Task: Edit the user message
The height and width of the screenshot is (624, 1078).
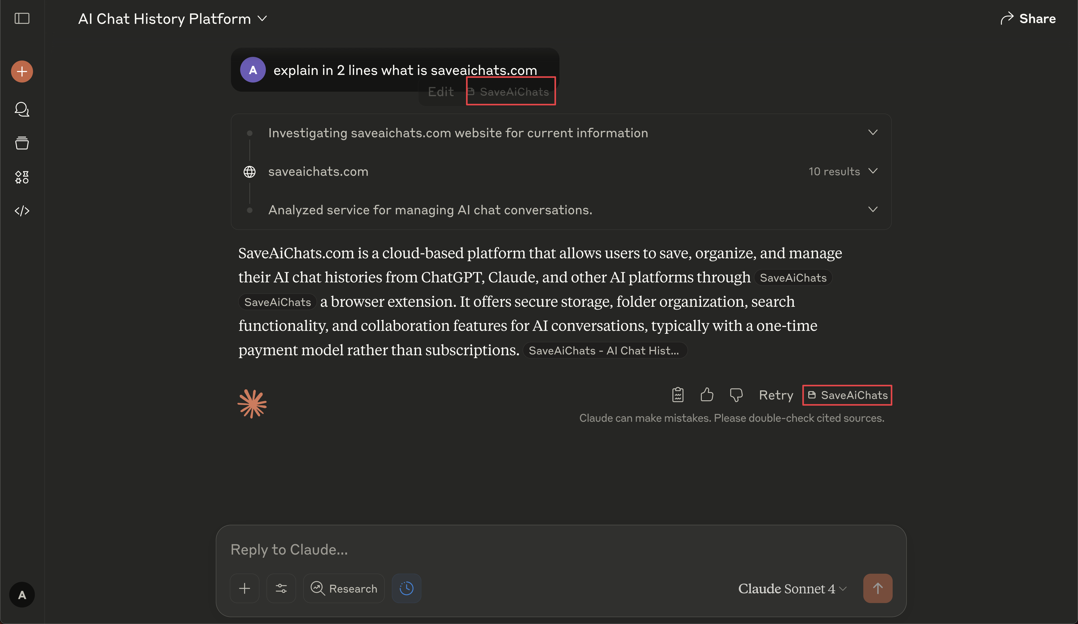Action: click(x=441, y=91)
